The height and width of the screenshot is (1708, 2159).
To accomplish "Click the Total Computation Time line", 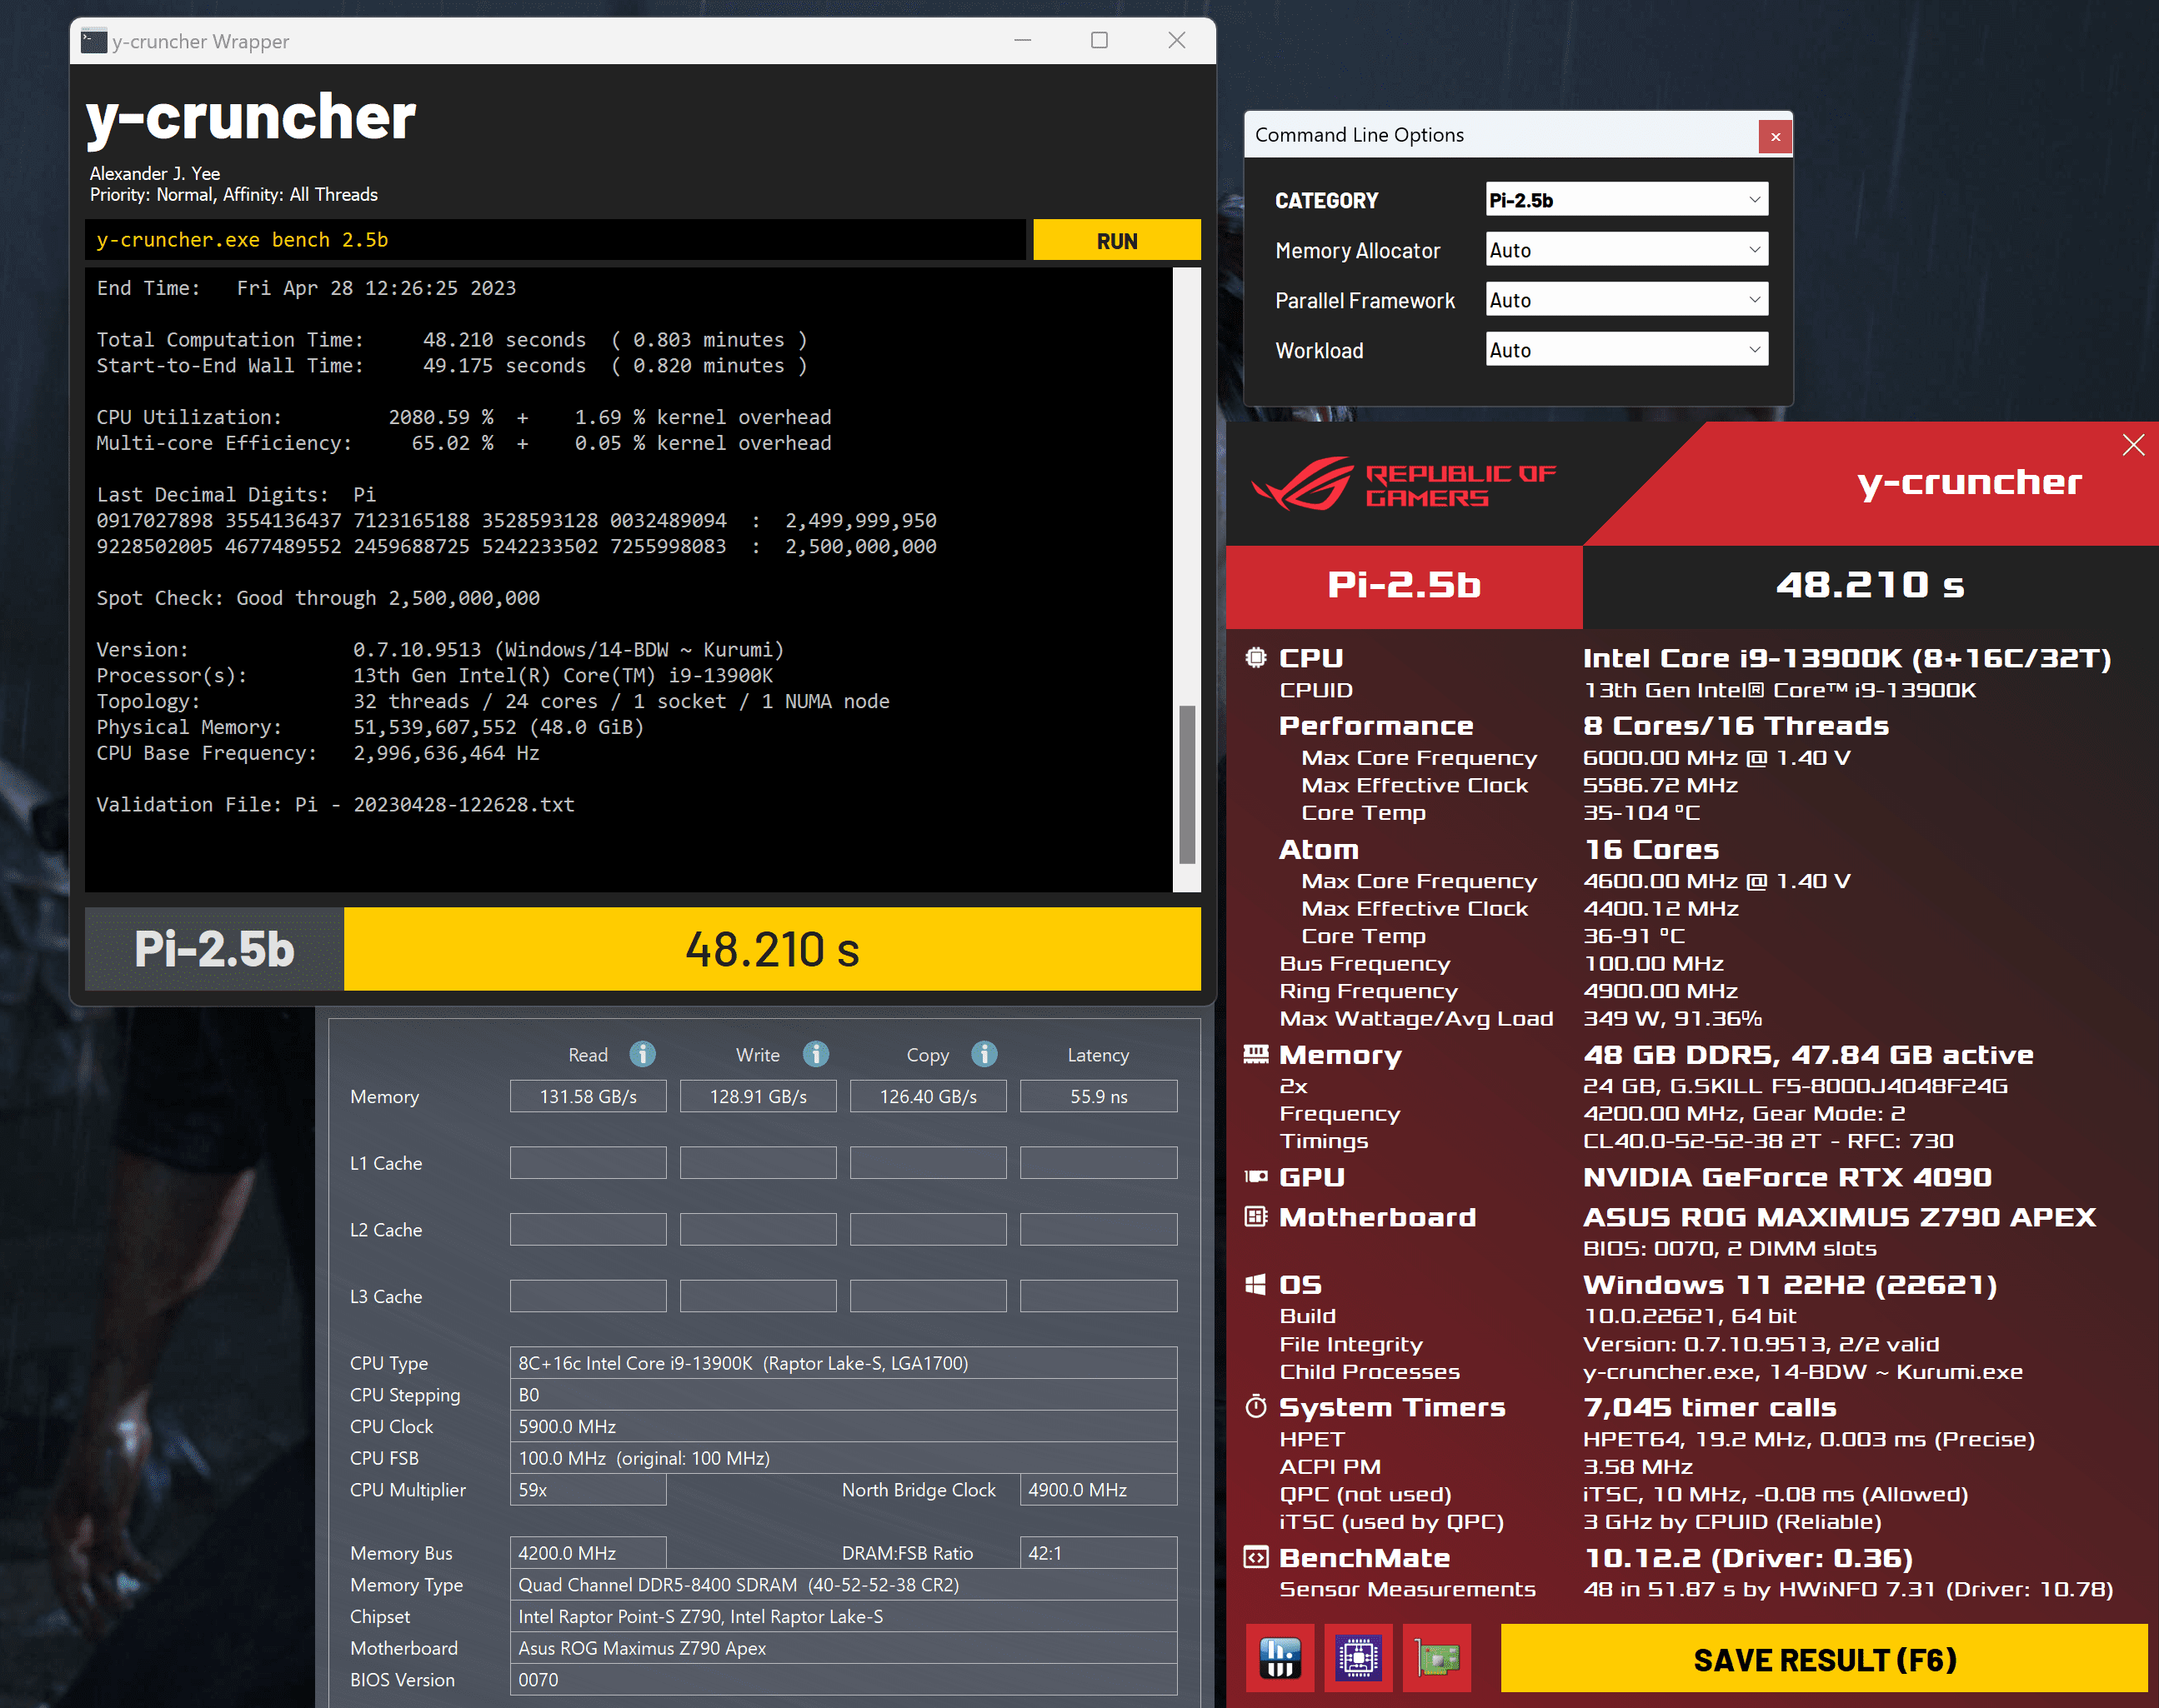I will 451,339.
